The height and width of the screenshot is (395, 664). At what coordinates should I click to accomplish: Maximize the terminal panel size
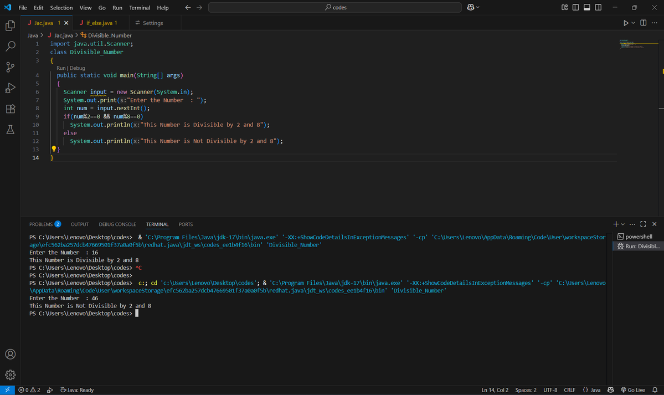point(644,224)
